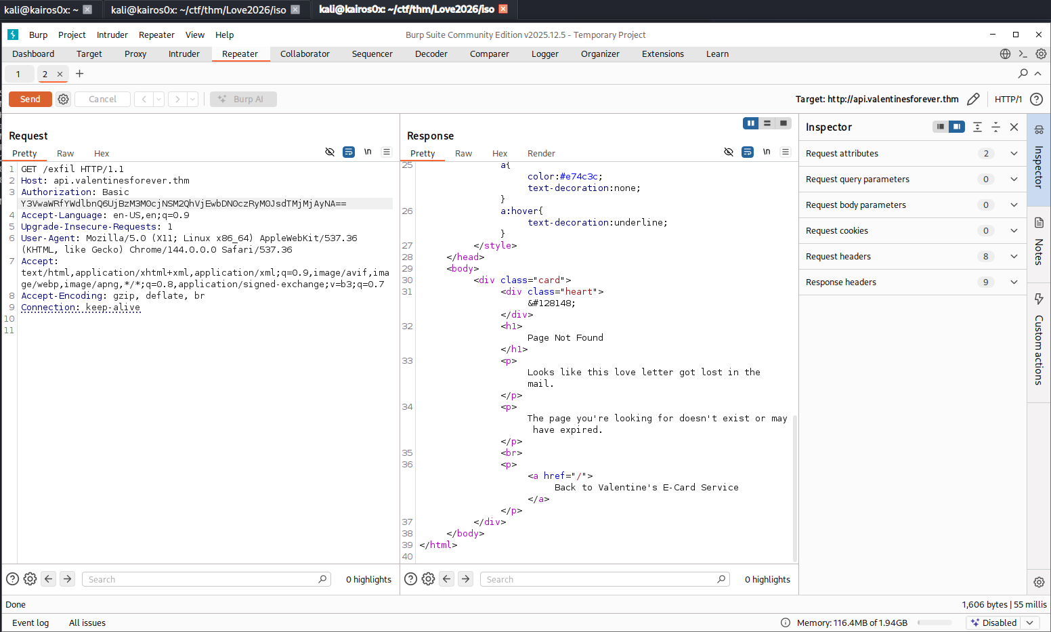This screenshot has width=1051, height=632.
Task: Switch to the Decoder tab
Action: (x=431, y=54)
